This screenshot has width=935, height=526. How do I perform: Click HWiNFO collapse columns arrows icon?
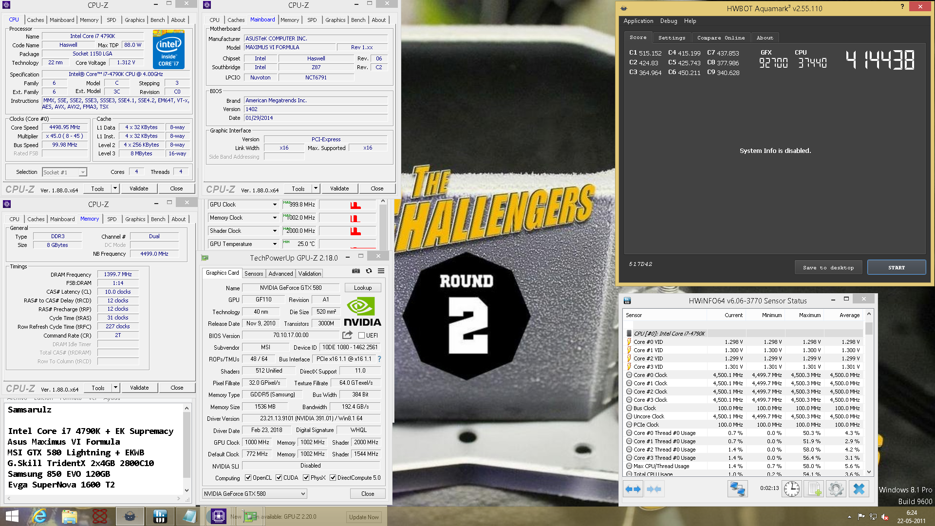point(654,489)
